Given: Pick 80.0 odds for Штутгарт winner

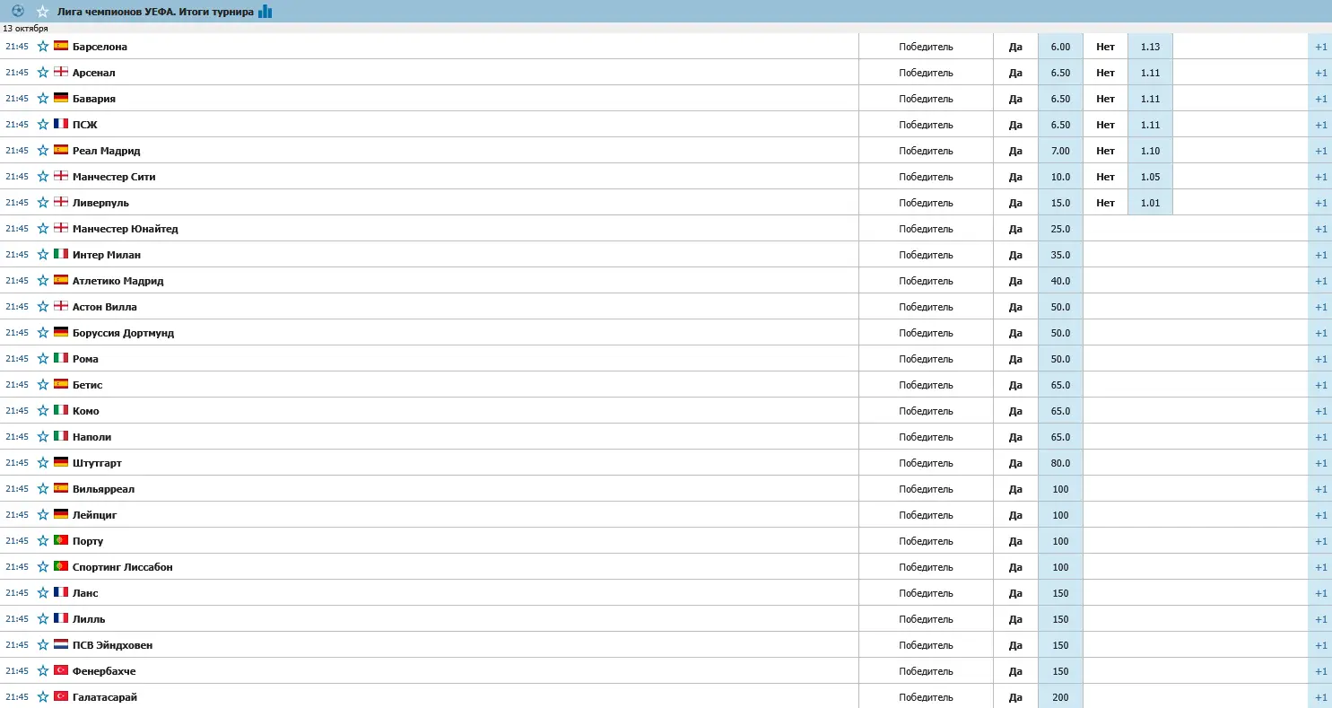Looking at the screenshot, I should 1060,463.
